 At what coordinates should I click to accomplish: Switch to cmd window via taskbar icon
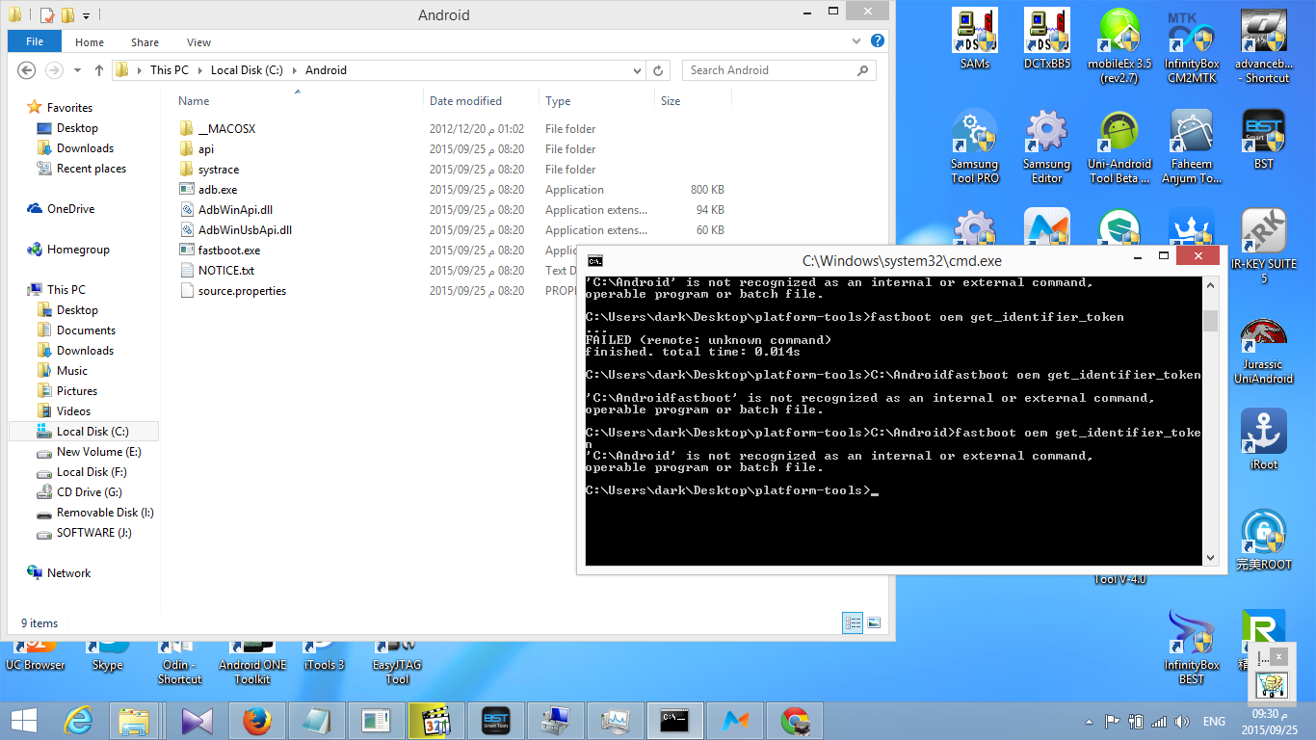(x=675, y=721)
